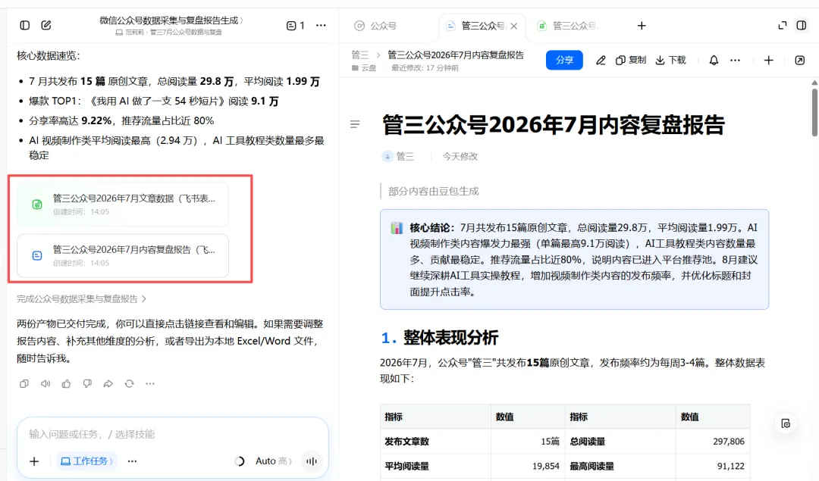Expand the preview panel to fullscreen

pos(782,25)
